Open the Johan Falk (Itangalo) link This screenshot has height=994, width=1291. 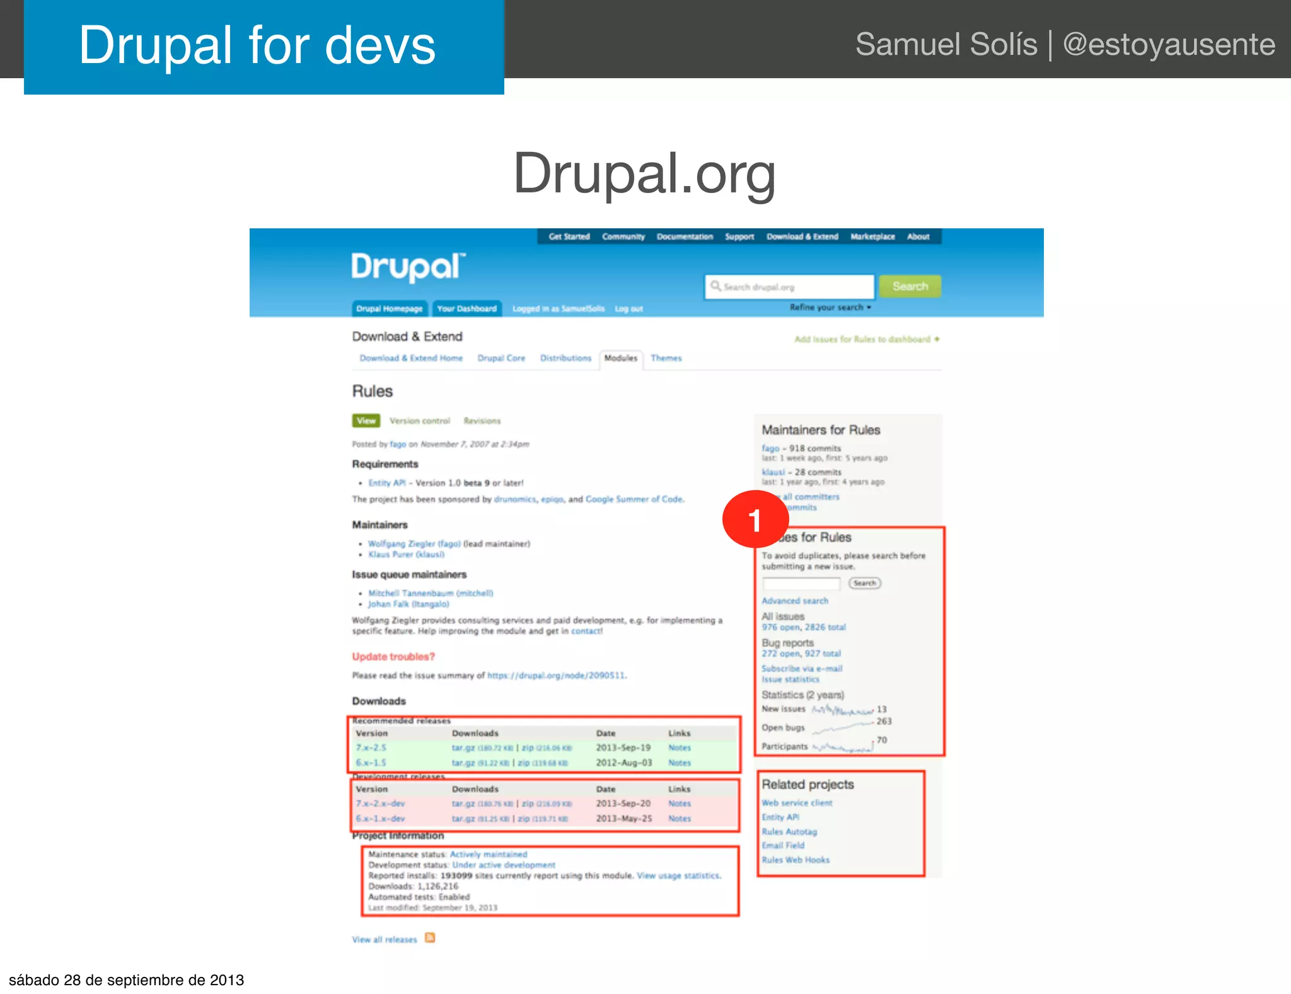(x=408, y=604)
